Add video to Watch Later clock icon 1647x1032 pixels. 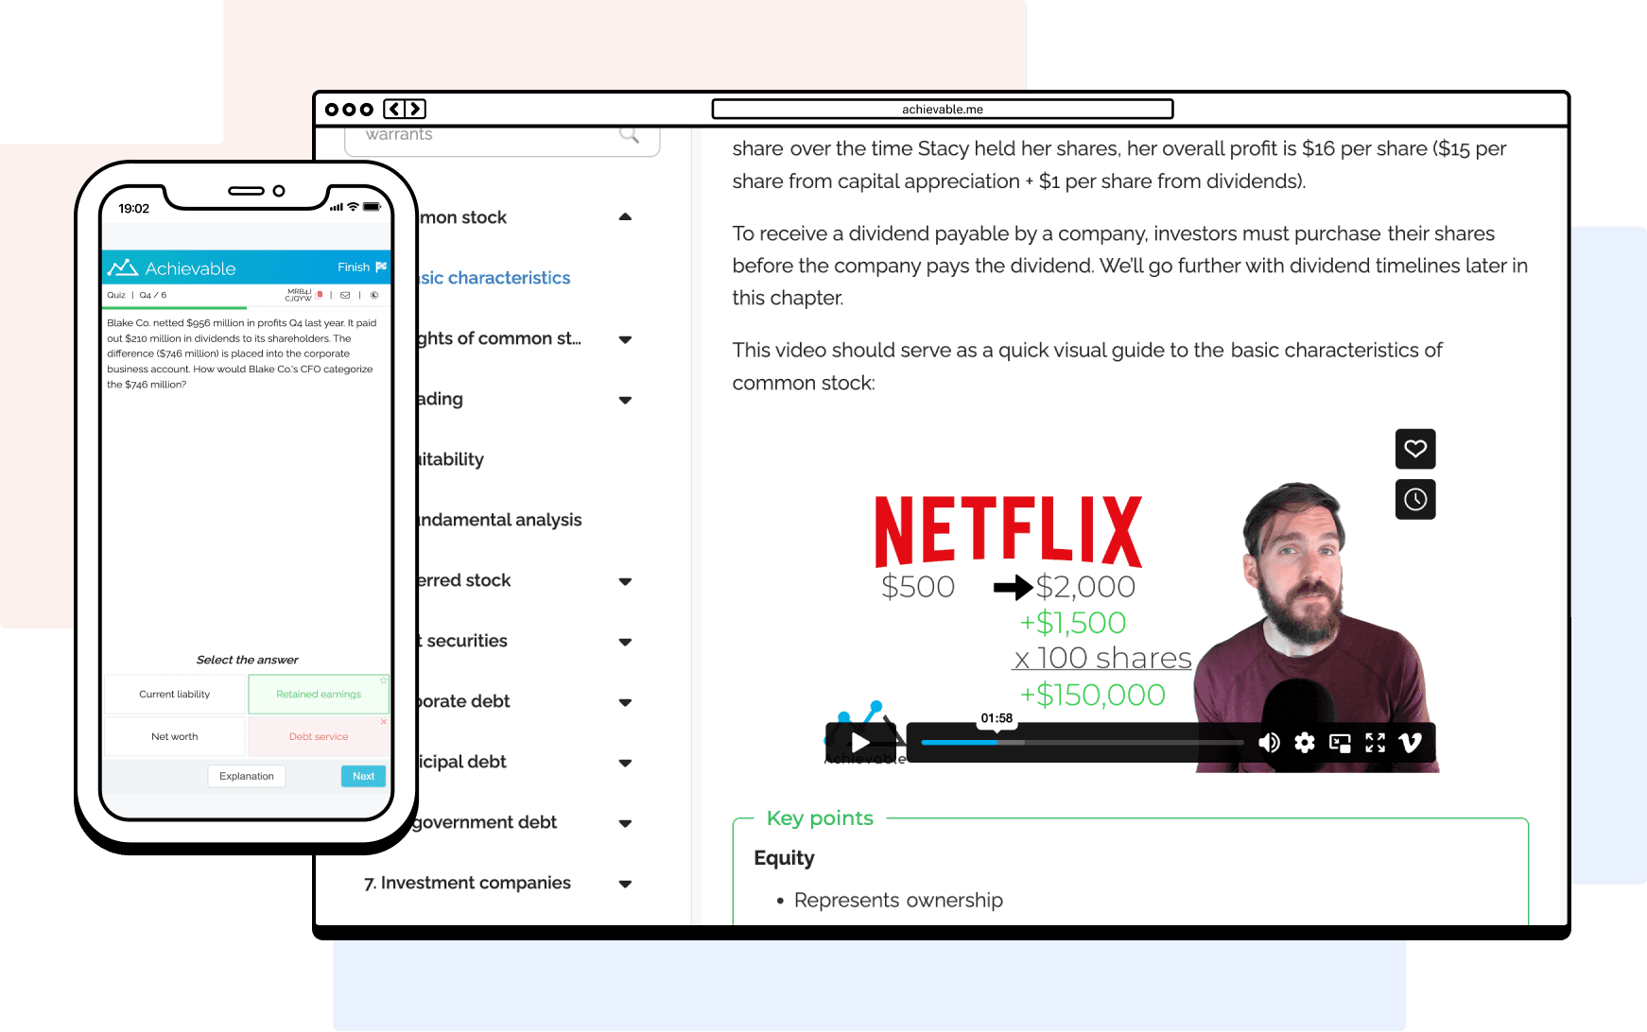(1415, 499)
